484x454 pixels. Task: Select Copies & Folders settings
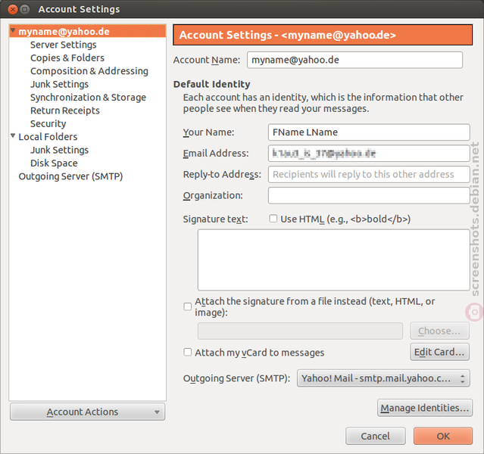67,58
